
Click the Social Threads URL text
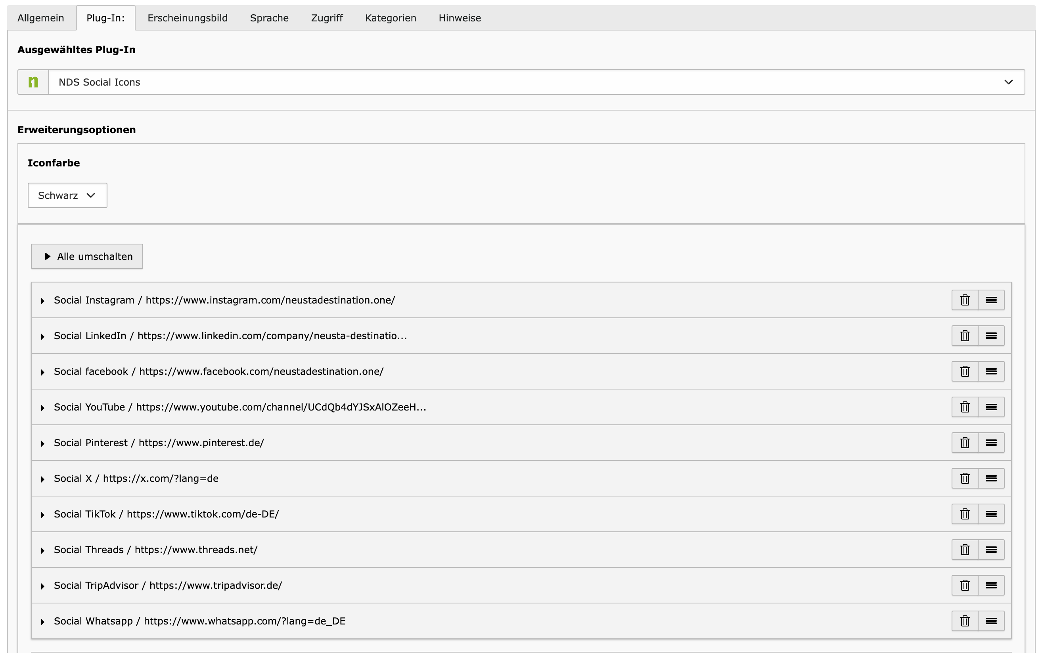coord(196,550)
